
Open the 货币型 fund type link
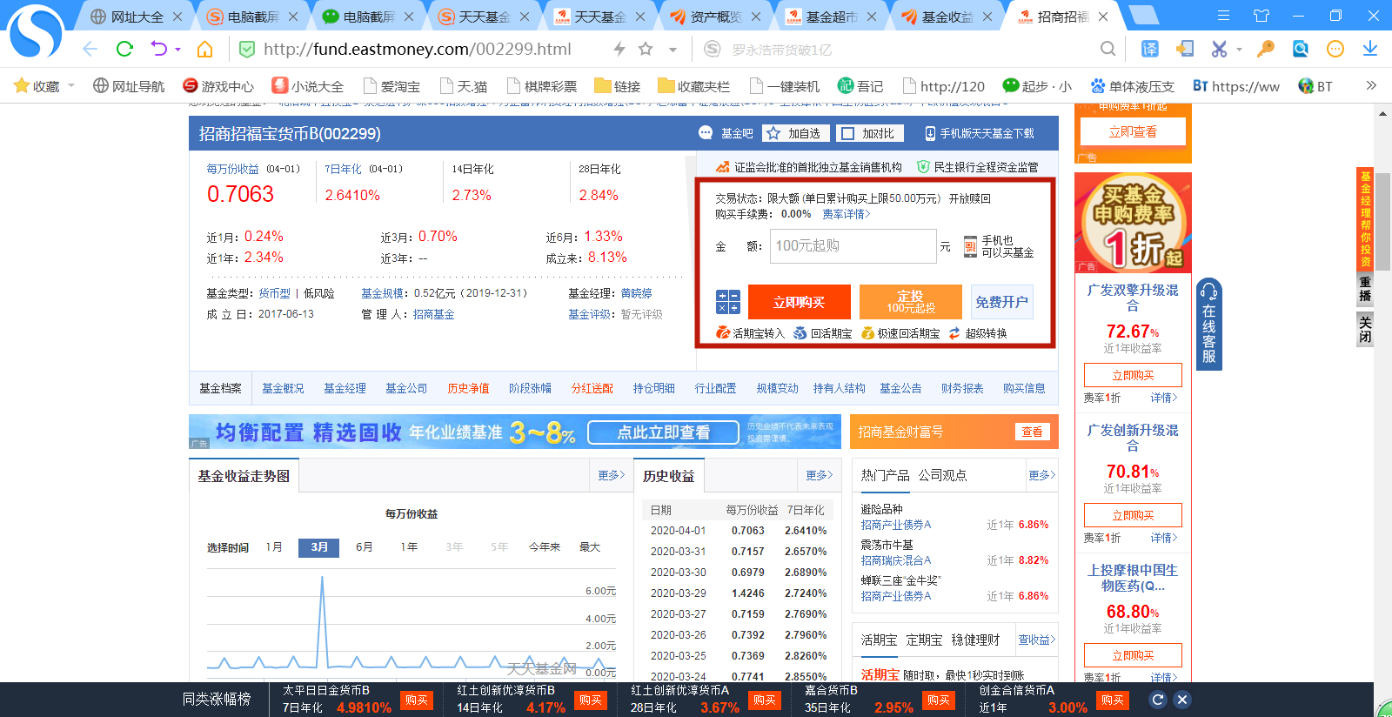coord(275,293)
